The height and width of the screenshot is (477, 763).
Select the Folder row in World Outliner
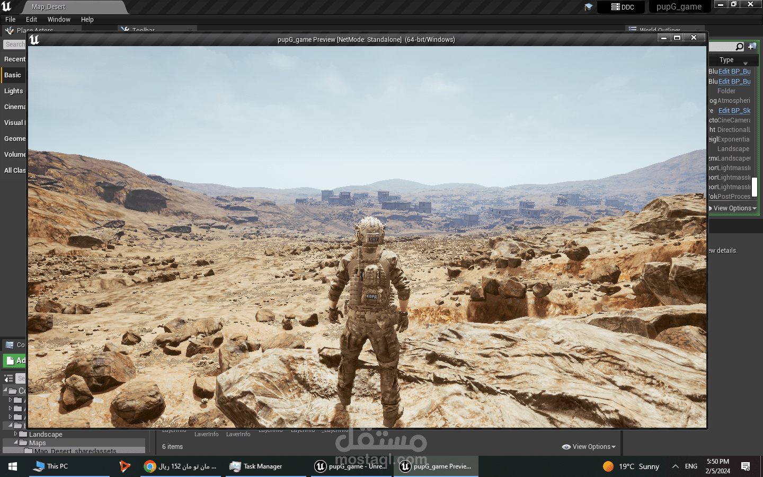coord(730,91)
